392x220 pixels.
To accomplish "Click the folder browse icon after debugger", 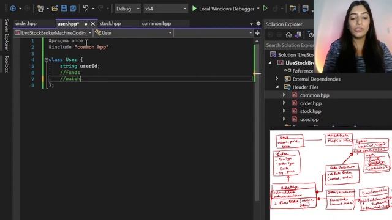I will 293,9.
